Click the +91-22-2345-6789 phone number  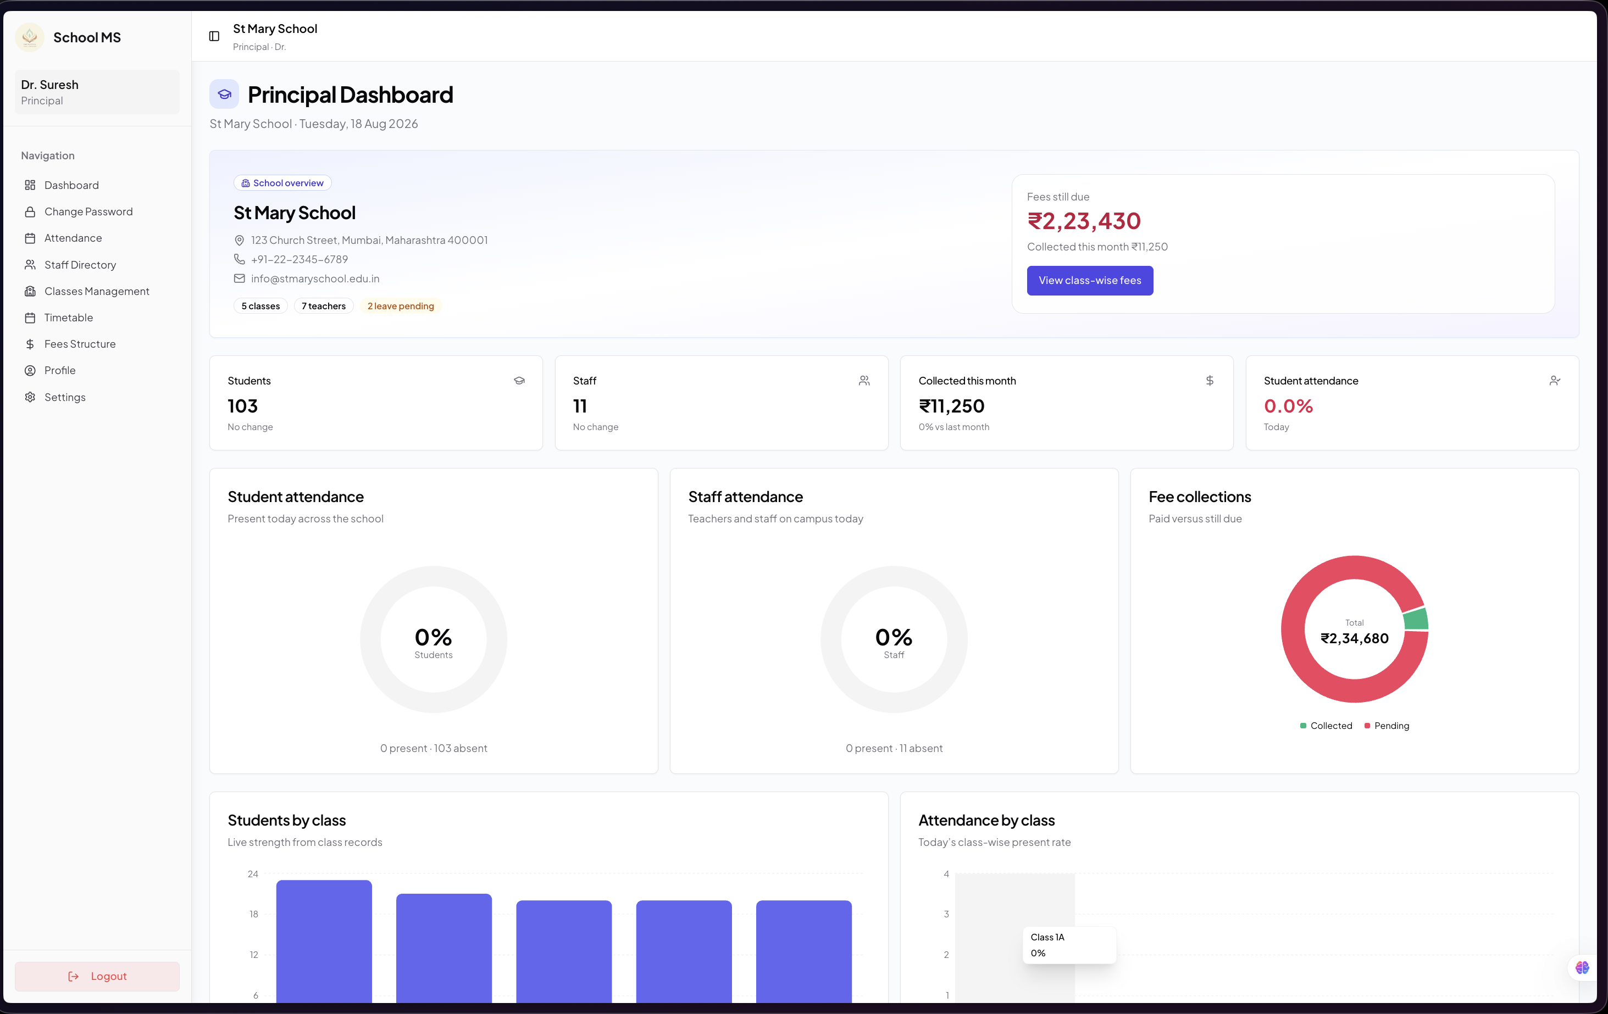299,259
